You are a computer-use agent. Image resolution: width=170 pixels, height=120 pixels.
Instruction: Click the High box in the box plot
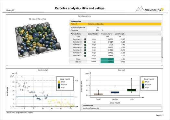click(x=131, y=90)
